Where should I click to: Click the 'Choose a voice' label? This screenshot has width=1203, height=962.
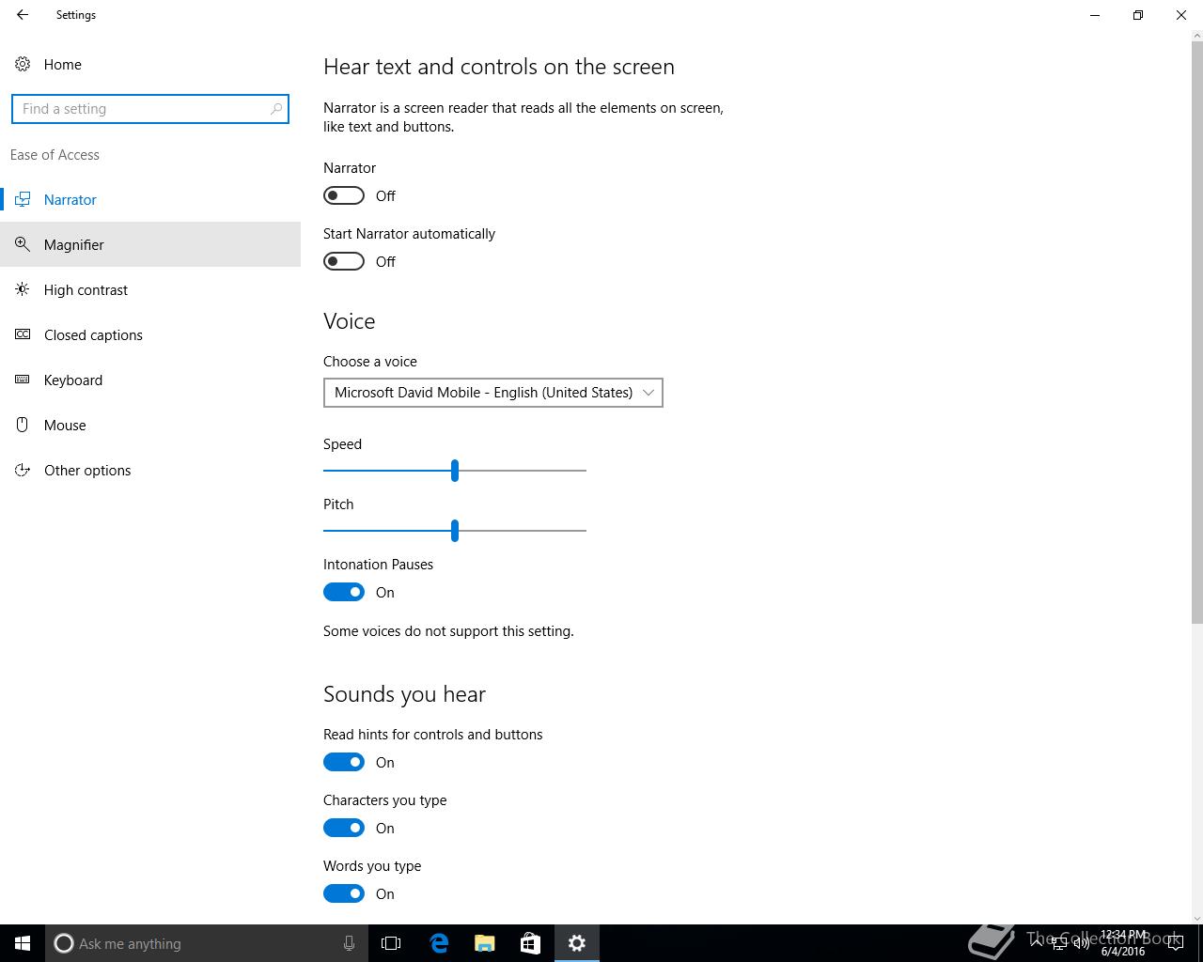370,362
